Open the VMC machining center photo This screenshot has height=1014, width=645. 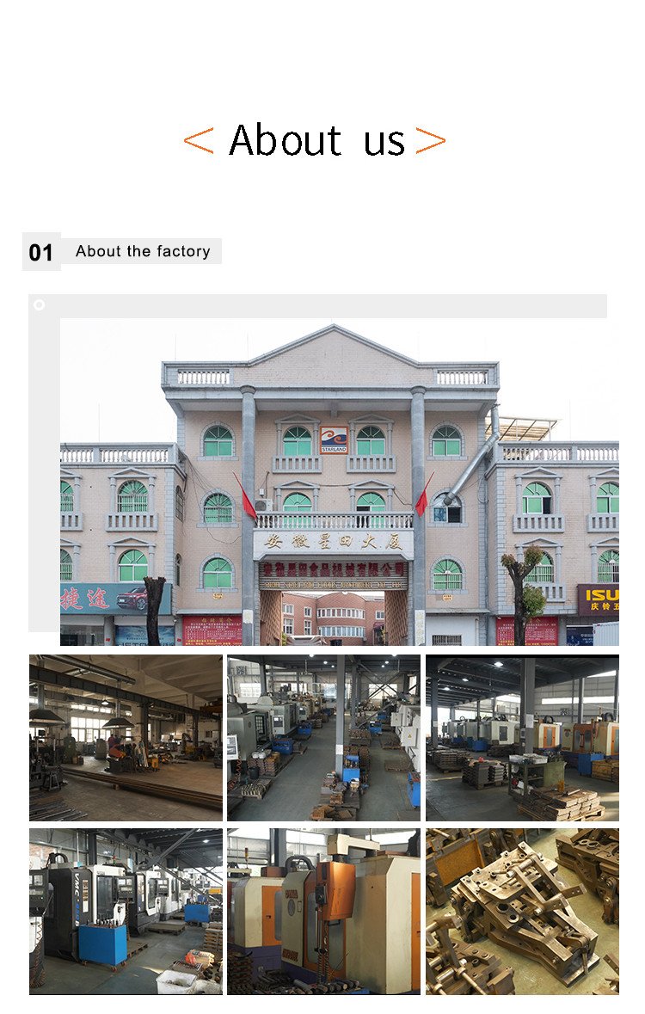point(126,912)
